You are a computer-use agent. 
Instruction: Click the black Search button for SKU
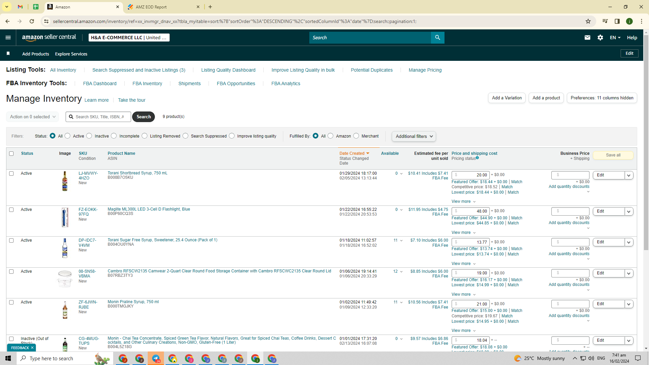[144, 117]
